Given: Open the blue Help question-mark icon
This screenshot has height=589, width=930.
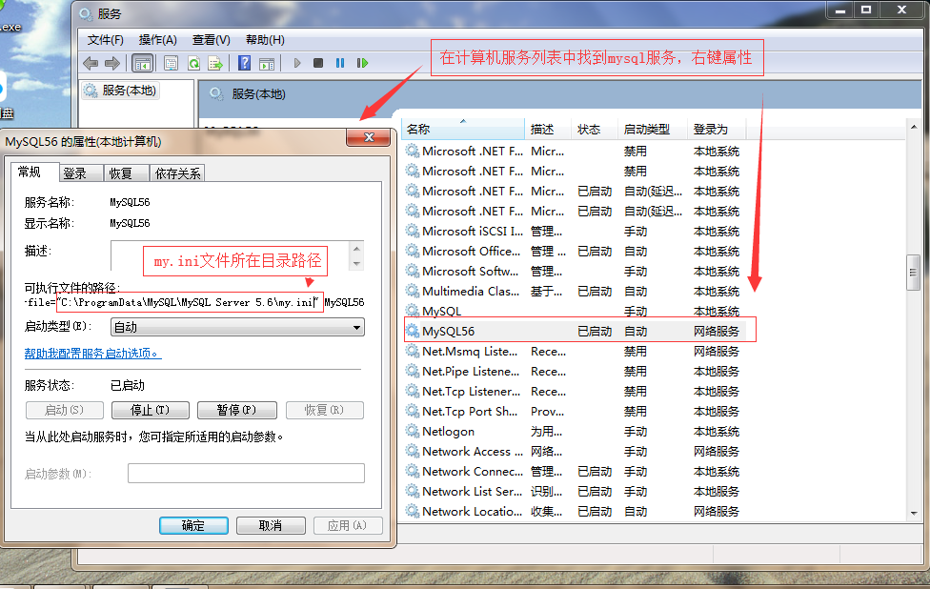Looking at the screenshot, I should click(x=244, y=63).
